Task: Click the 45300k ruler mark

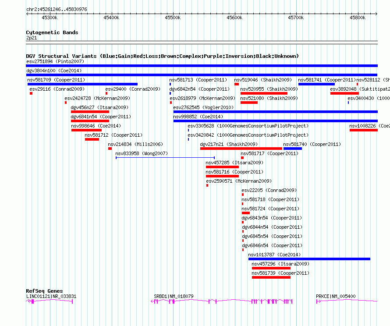Action: tap(50, 18)
